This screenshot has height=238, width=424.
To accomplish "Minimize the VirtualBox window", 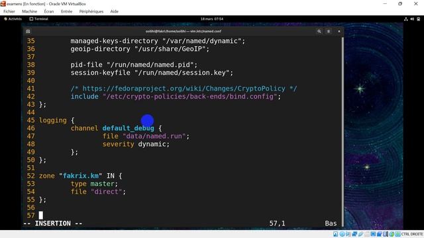I will pyautogui.click(x=385, y=4).
